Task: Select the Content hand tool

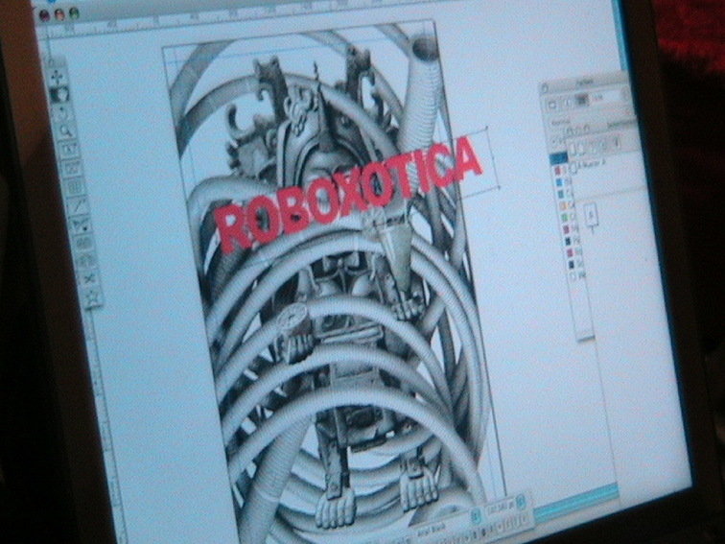Action: [59, 94]
